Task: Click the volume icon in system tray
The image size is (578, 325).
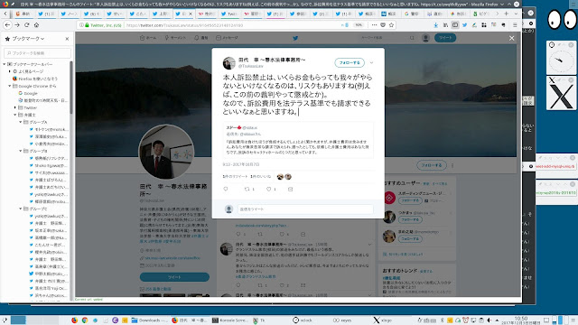Action: pyautogui.click(x=489, y=320)
